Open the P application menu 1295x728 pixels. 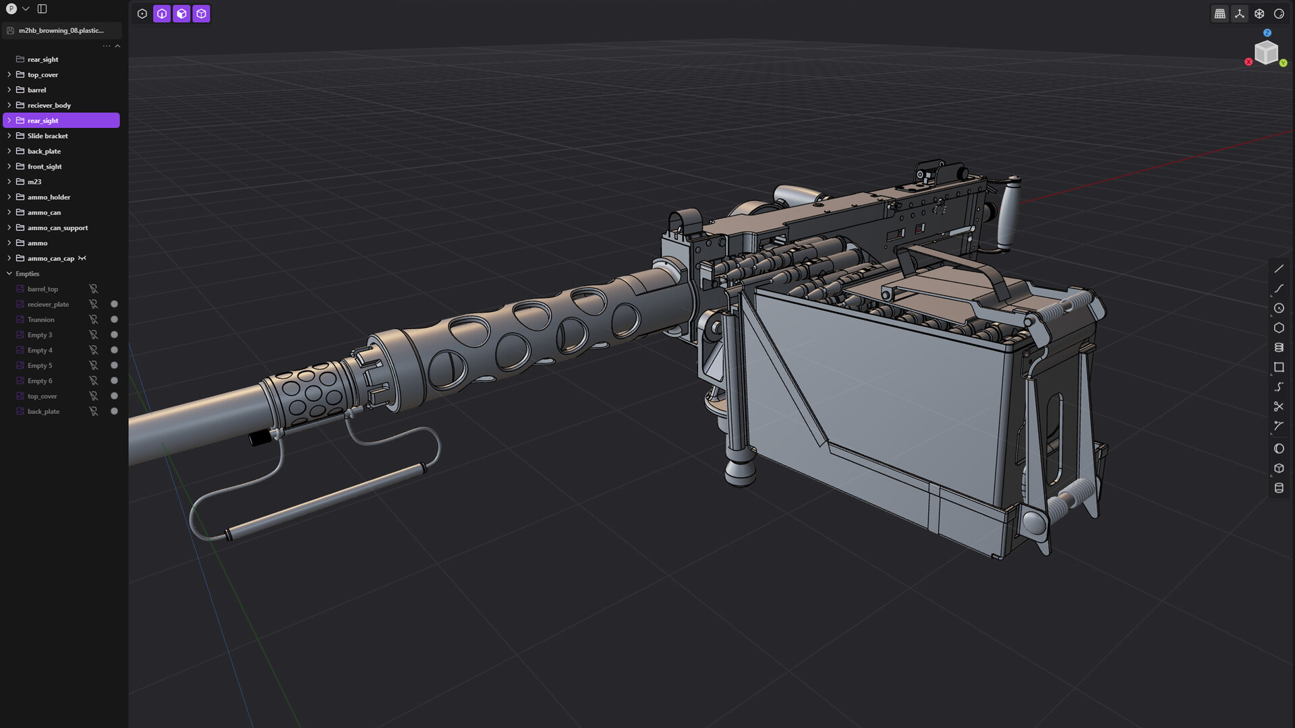11,9
